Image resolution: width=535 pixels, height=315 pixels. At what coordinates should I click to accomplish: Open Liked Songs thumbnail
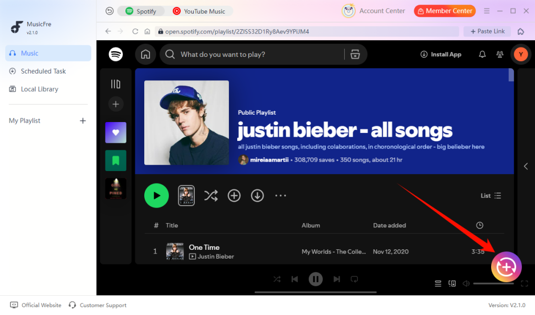115,132
